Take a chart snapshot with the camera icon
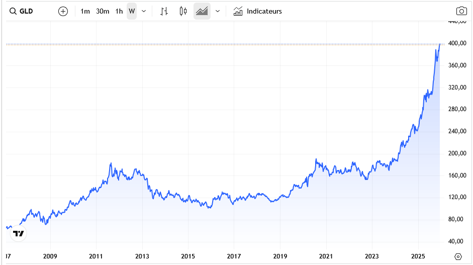 (x=461, y=11)
